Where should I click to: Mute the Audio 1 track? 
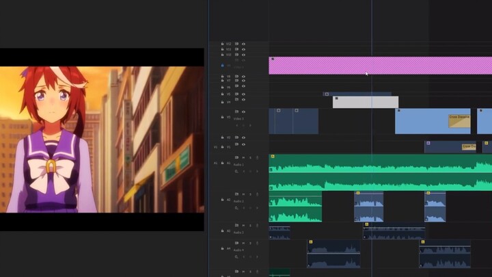245,158
